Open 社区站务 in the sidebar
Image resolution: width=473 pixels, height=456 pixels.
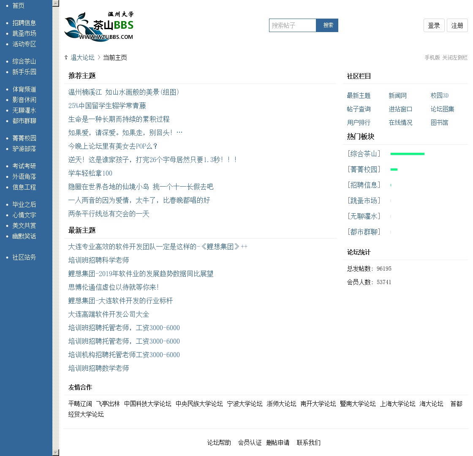pos(24,257)
